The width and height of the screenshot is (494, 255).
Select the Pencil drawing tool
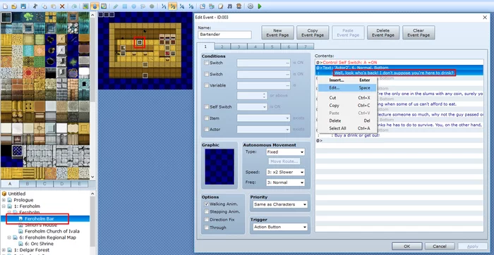[x=116, y=6]
